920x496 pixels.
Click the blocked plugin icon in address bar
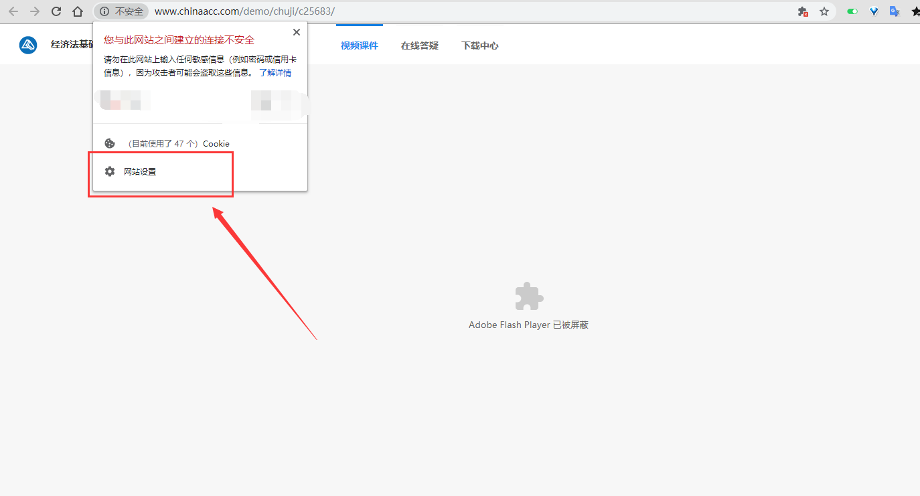803,11
